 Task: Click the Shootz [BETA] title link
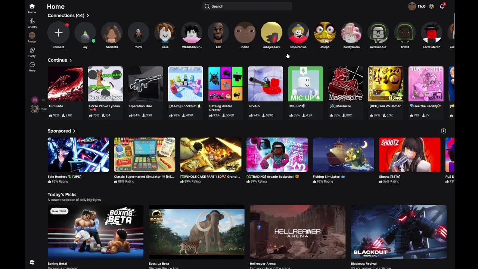pos(389,177)
